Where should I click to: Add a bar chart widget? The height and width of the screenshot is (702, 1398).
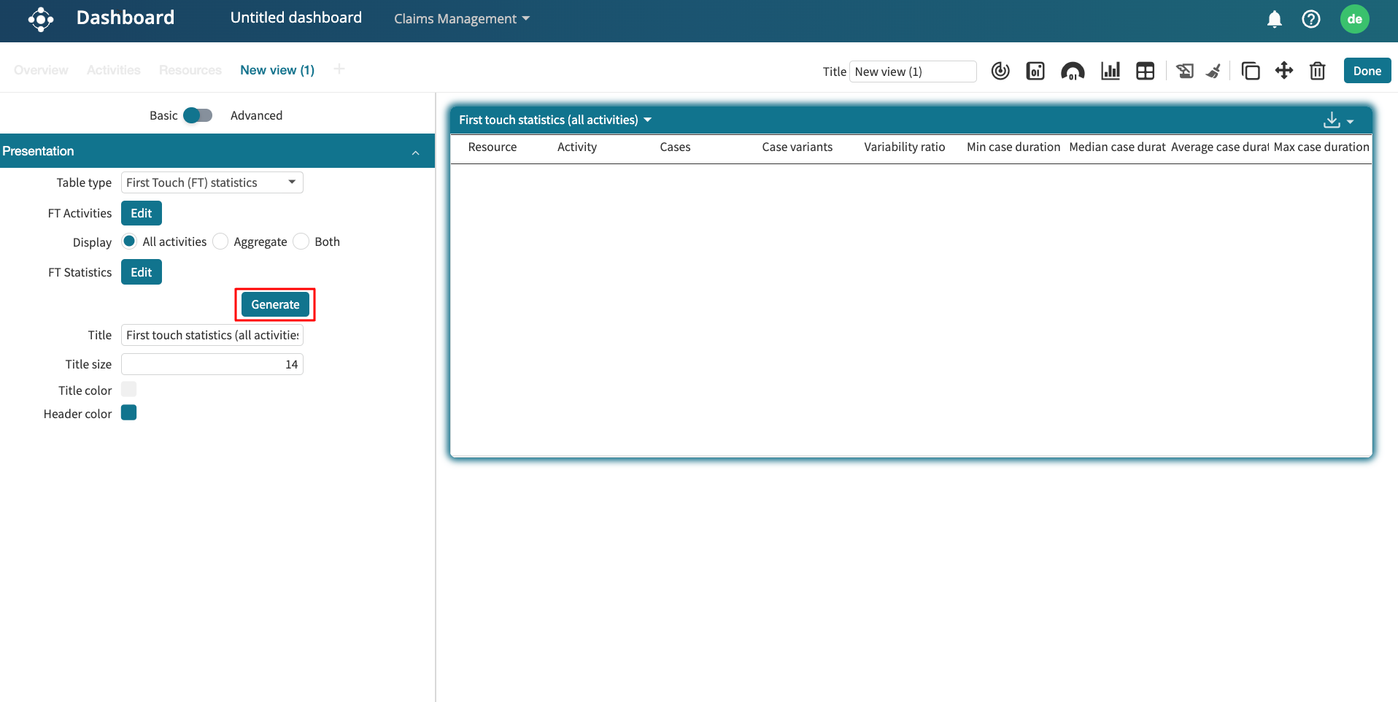click(x=1110, y=71)
